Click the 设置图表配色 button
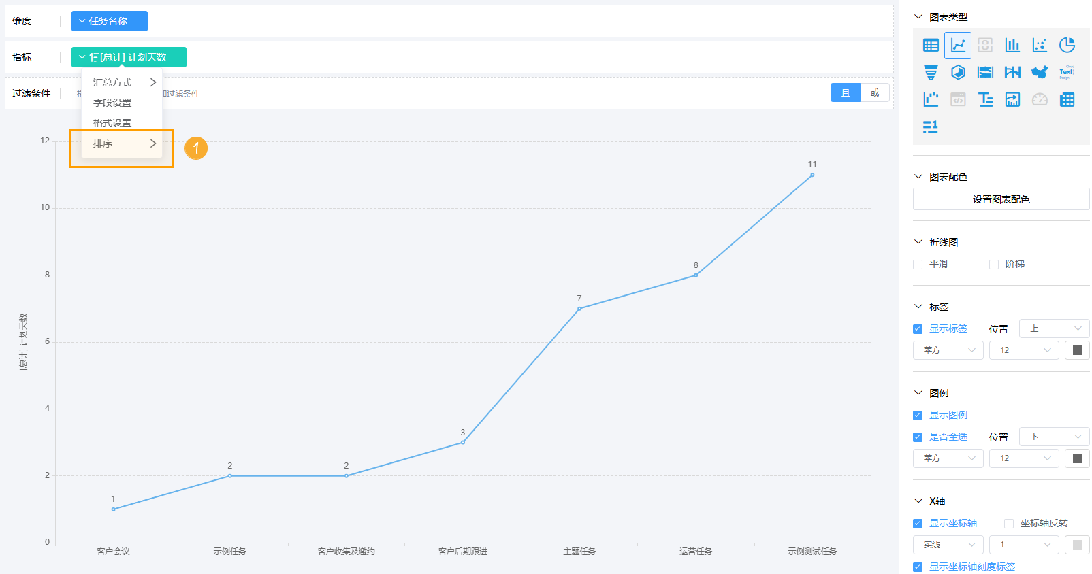The width and height of the screenshot is (1092, 574). pos(1001,199)
